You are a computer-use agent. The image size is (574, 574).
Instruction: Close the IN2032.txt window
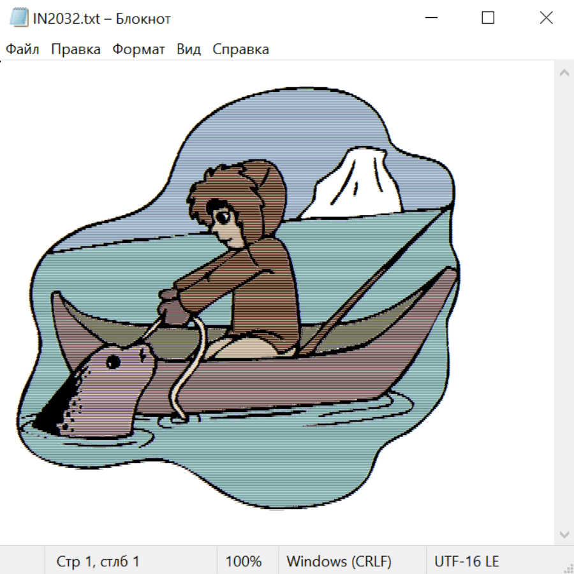coord(546,18)
